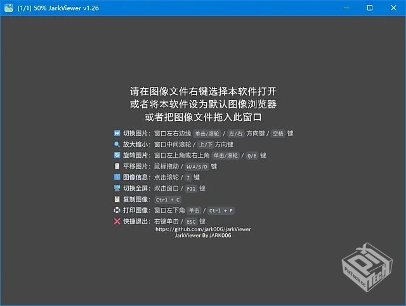Click the line '或者将本软件设为默认图像浏览器'

pos(203,105)
